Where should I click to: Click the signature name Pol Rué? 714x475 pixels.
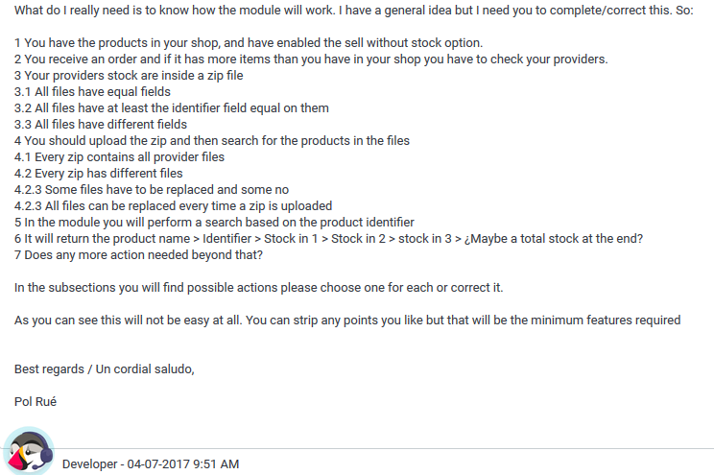[x=36, y=401]
